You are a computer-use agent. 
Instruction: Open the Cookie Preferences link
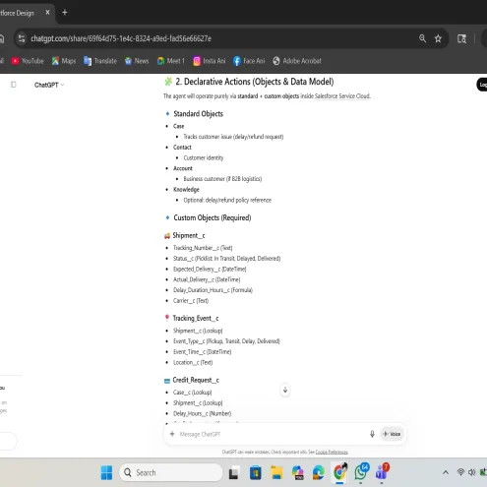point(332,452)
